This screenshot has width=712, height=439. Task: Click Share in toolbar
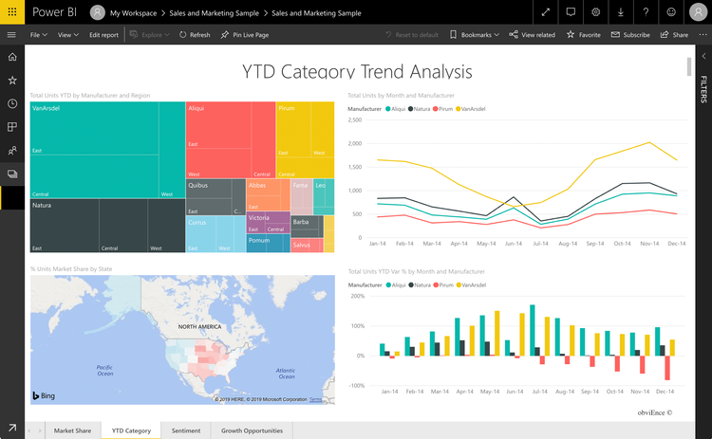[674, 35]
